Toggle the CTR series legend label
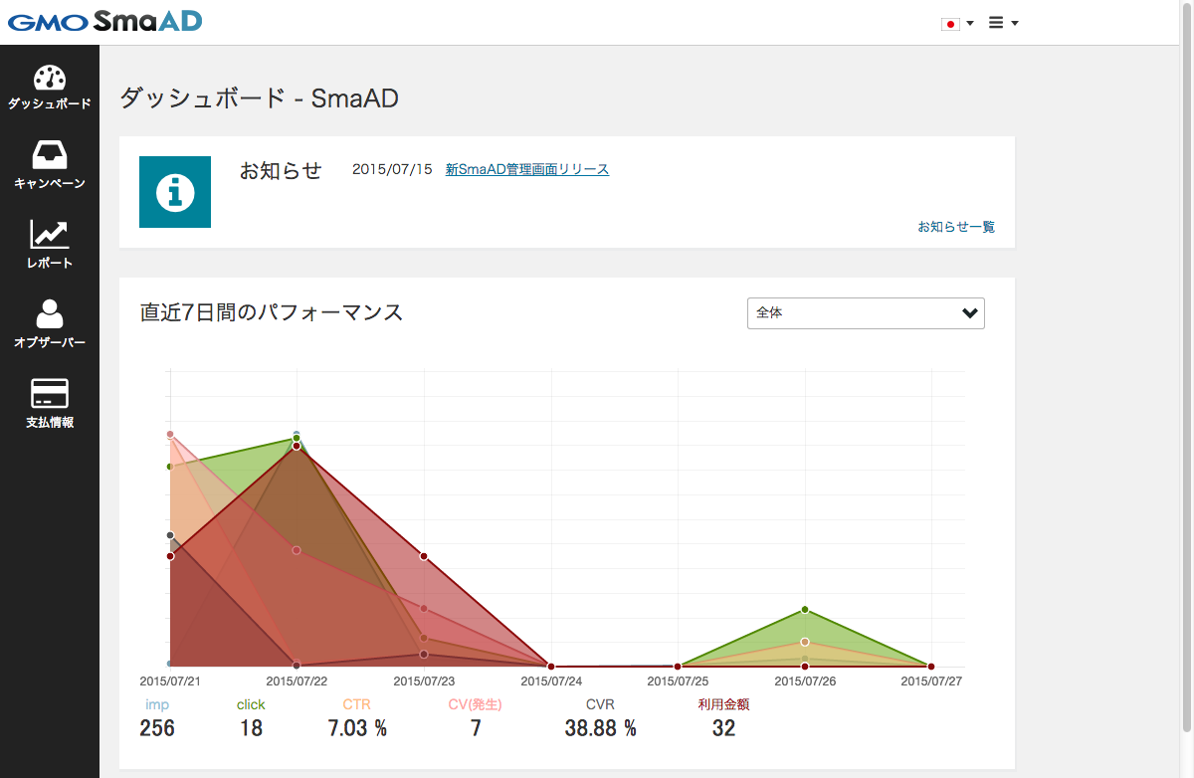 [x=356, y=704]
